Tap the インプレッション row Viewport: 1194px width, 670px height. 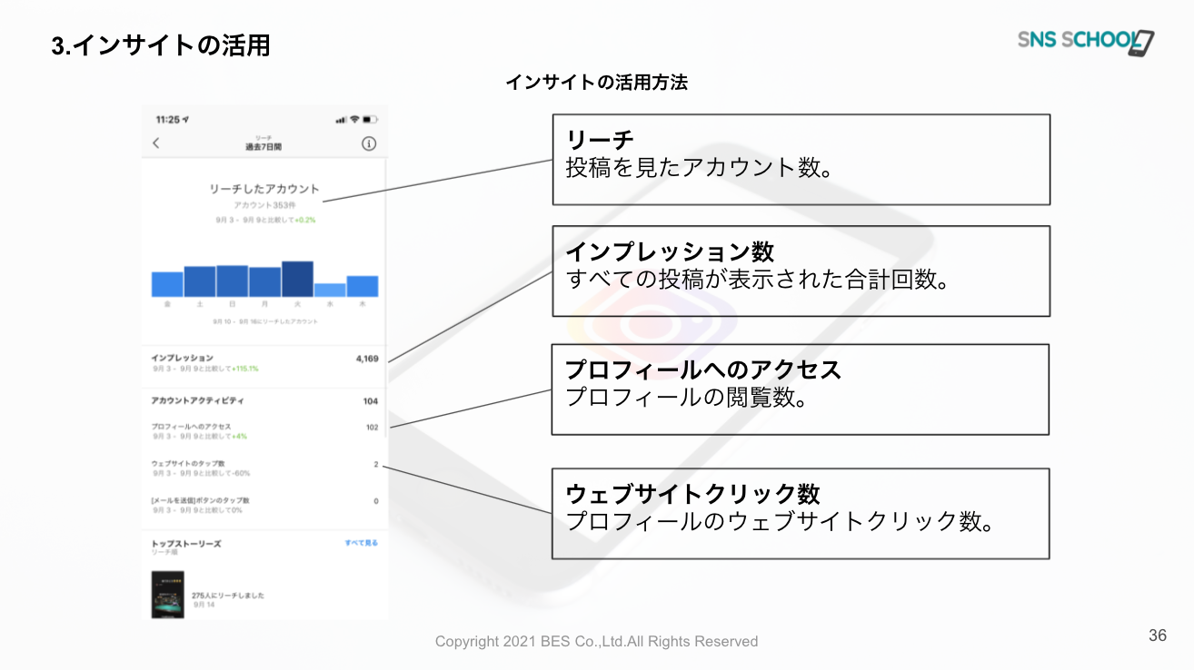(264, 363)
